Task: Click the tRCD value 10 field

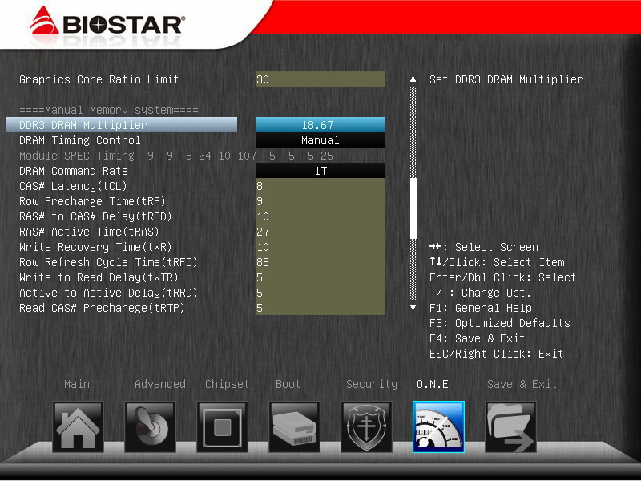Action: 320,216
